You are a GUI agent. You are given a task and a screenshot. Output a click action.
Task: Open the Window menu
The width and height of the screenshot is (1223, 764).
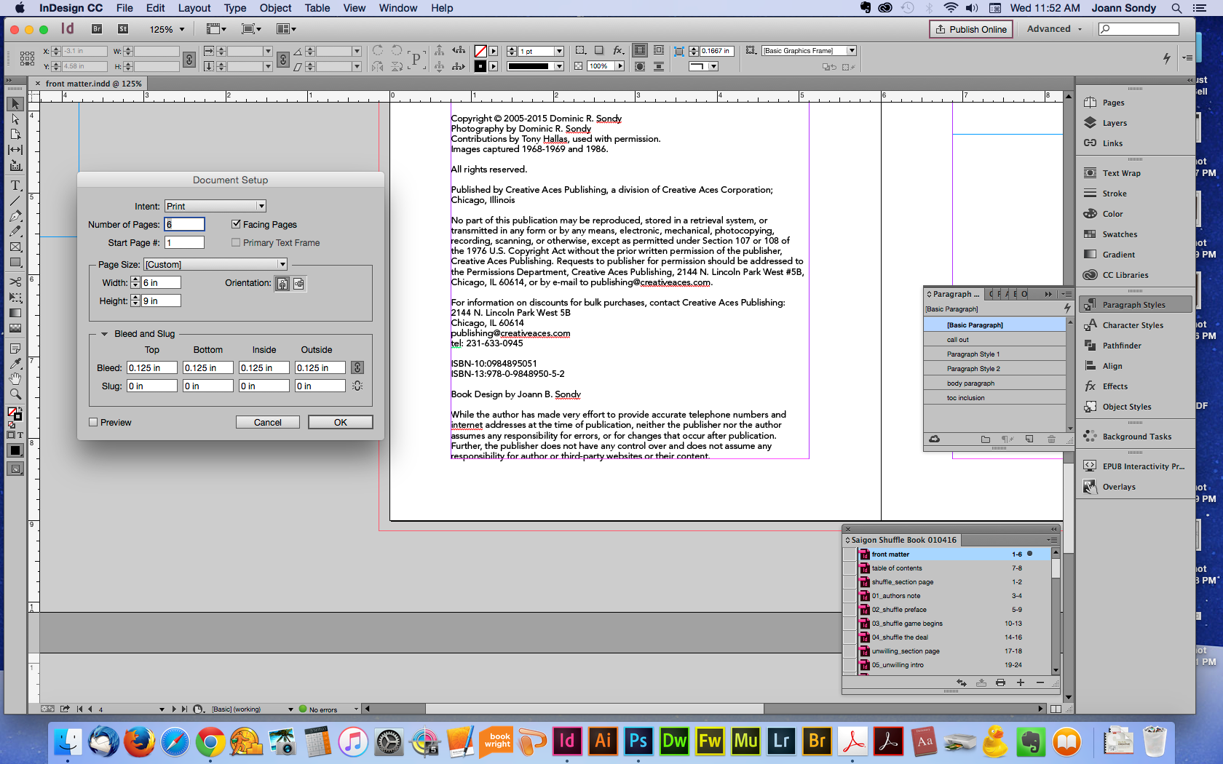(397, 8)
